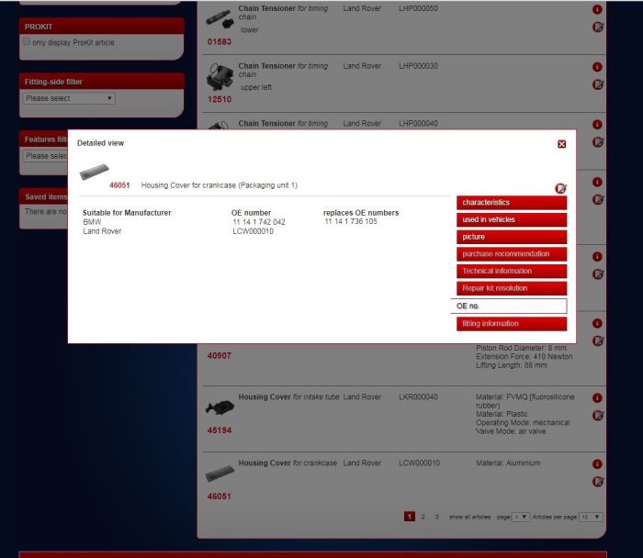The width and height of the screenshot is (643, 558).
Task: Open the page number dropdown
Action: pyautogui.click(x=521, y=517)
